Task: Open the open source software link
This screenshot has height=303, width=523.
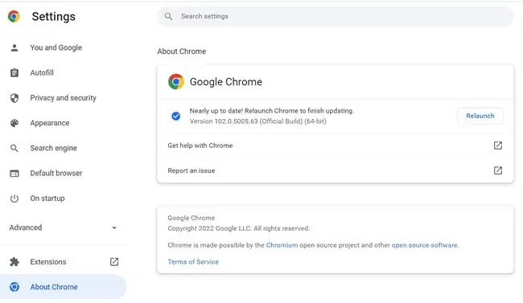Action: [424, 245]
